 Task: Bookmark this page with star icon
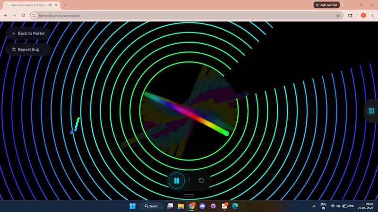point(338,16)
